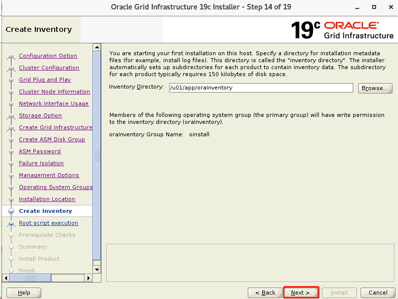Click the Summary step label

(33, 247)
